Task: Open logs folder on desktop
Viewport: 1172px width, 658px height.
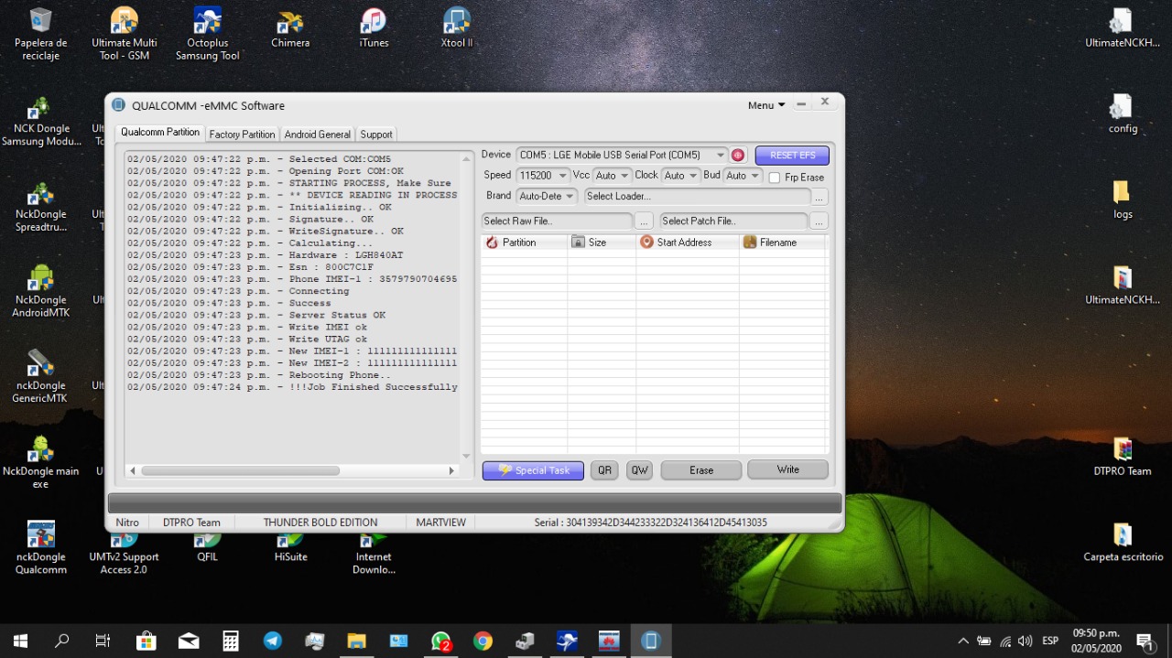Action: pos(1123,200)
